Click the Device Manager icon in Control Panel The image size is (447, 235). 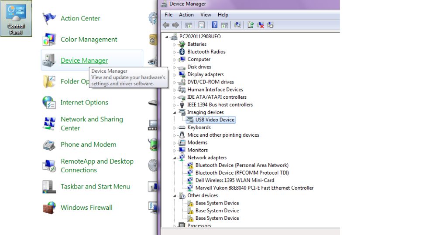click(49, 60)
